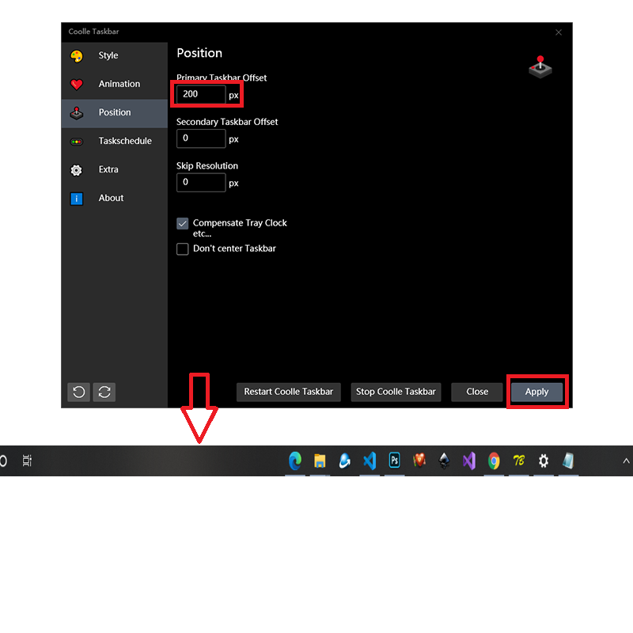Uncheck Compensate Tray Clock checkbox
The width and height of the screenshot is (633, 633).
click(183, 224)
